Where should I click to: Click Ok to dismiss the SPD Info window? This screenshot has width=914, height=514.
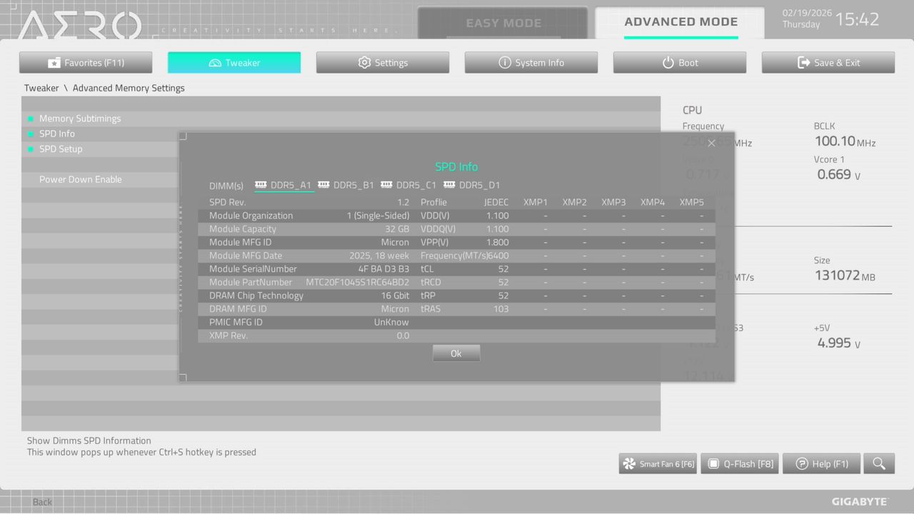(456, 353)
